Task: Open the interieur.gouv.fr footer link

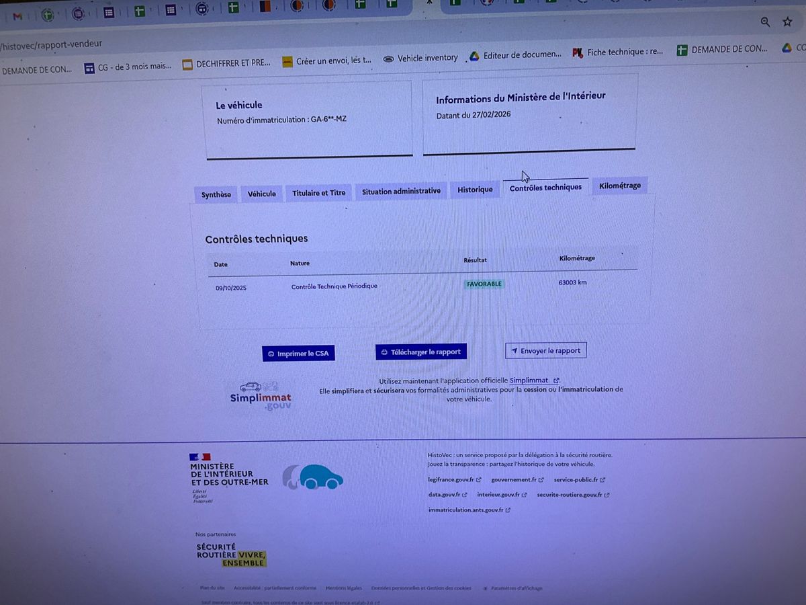Action: [x=502, y=495]
